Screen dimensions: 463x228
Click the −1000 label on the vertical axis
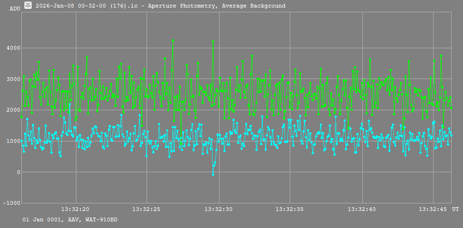(11, 203)
